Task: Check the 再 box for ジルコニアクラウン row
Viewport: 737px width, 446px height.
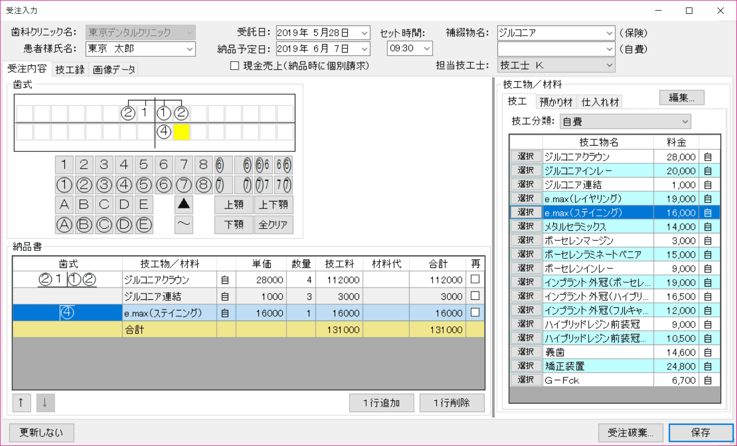Action: tap(475, 279)
